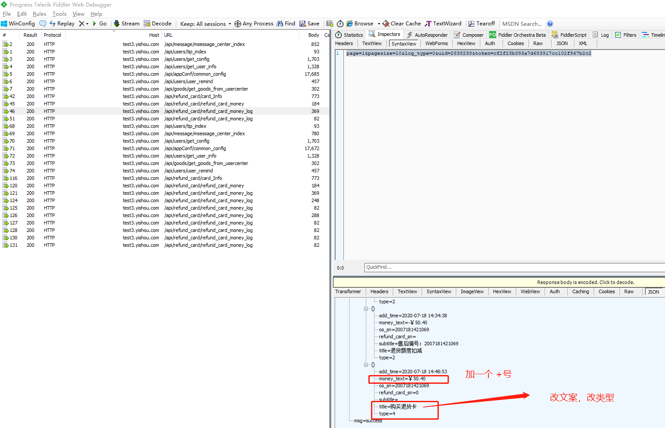Select session 131 in sessions list
The image size is (665, 428).
coord(164,245)
